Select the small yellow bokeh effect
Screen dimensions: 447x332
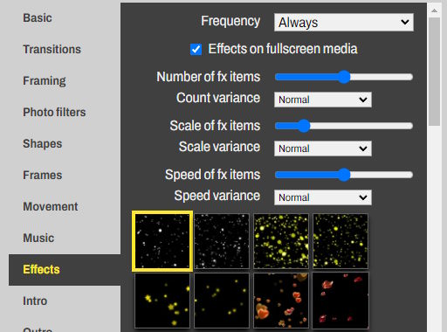340,241
